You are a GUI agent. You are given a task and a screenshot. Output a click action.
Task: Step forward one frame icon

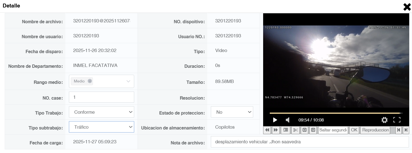point(313,130)
